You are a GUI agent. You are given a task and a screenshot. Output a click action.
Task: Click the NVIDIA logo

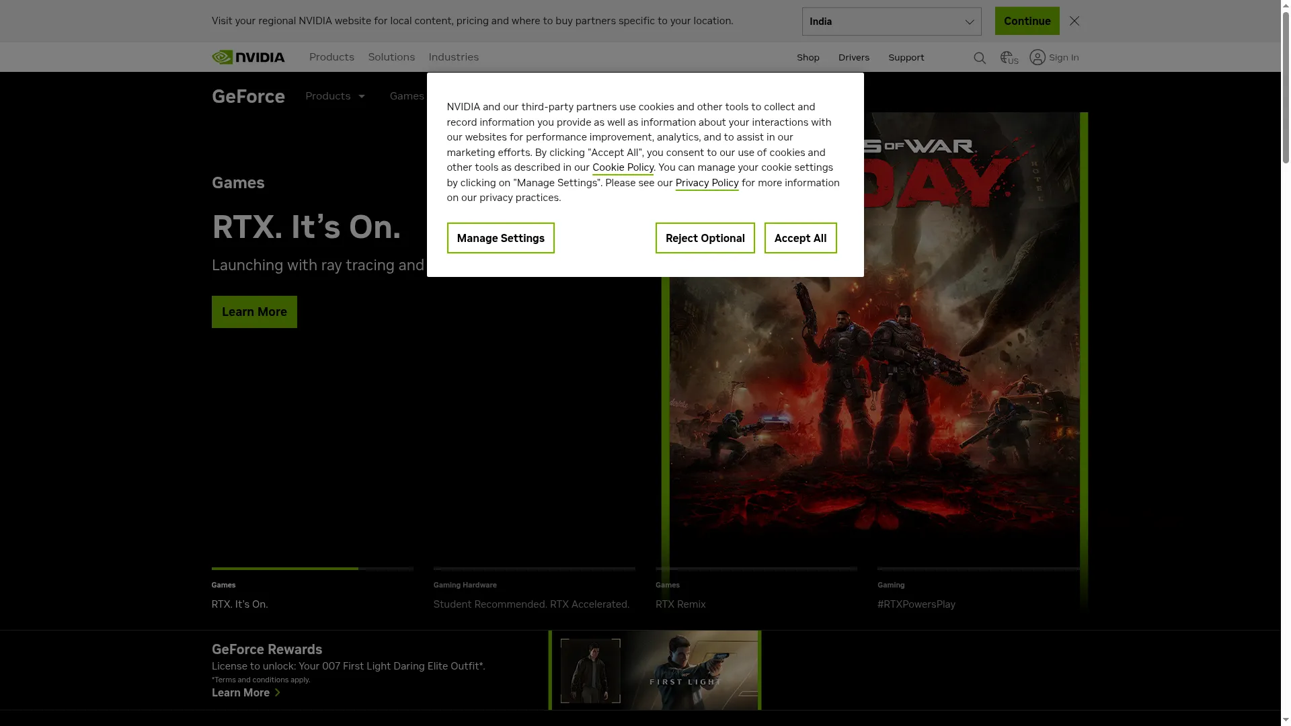click(x=248, y=57)
